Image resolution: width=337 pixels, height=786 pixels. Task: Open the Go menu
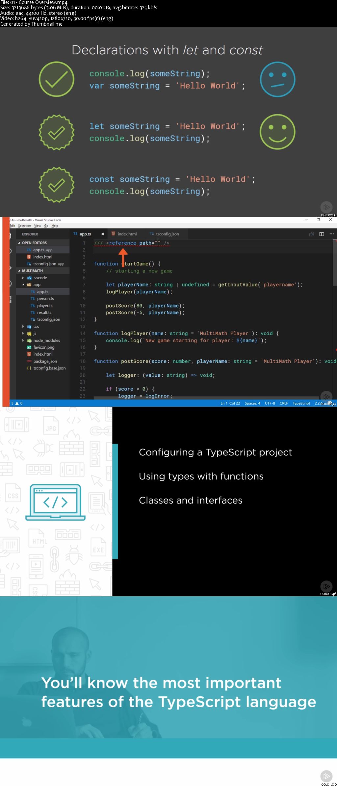(46, 226)
